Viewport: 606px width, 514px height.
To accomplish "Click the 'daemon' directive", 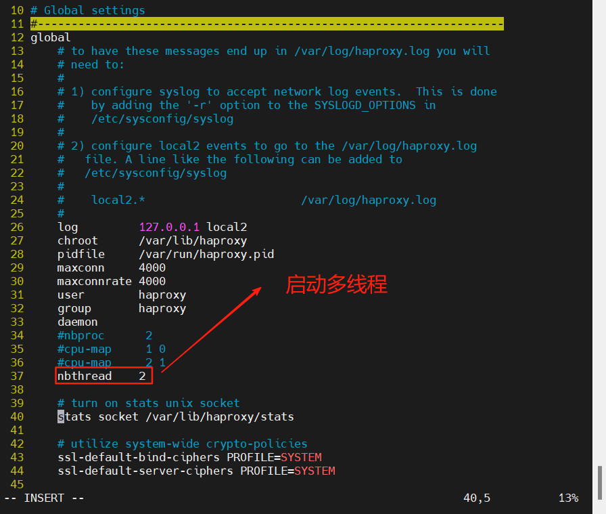I will point(78,322).
